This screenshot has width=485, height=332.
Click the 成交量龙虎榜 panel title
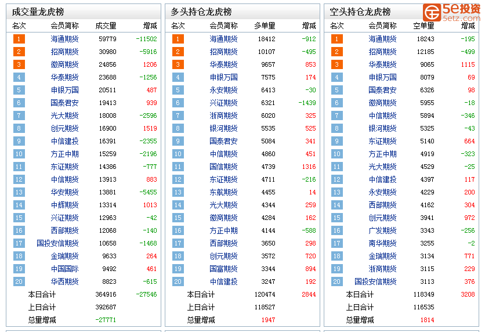click(x=38, y=12)
